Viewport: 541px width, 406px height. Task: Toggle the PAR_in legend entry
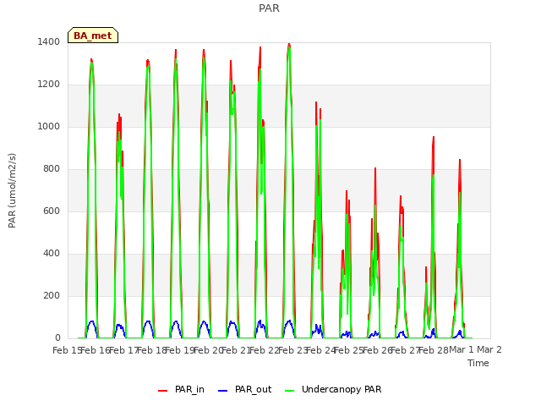[181, 389]
